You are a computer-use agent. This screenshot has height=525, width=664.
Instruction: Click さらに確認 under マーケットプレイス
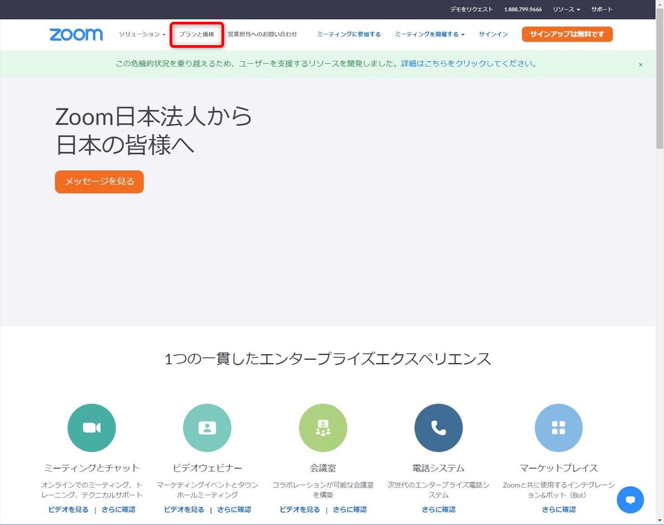(x=559, y=509)
